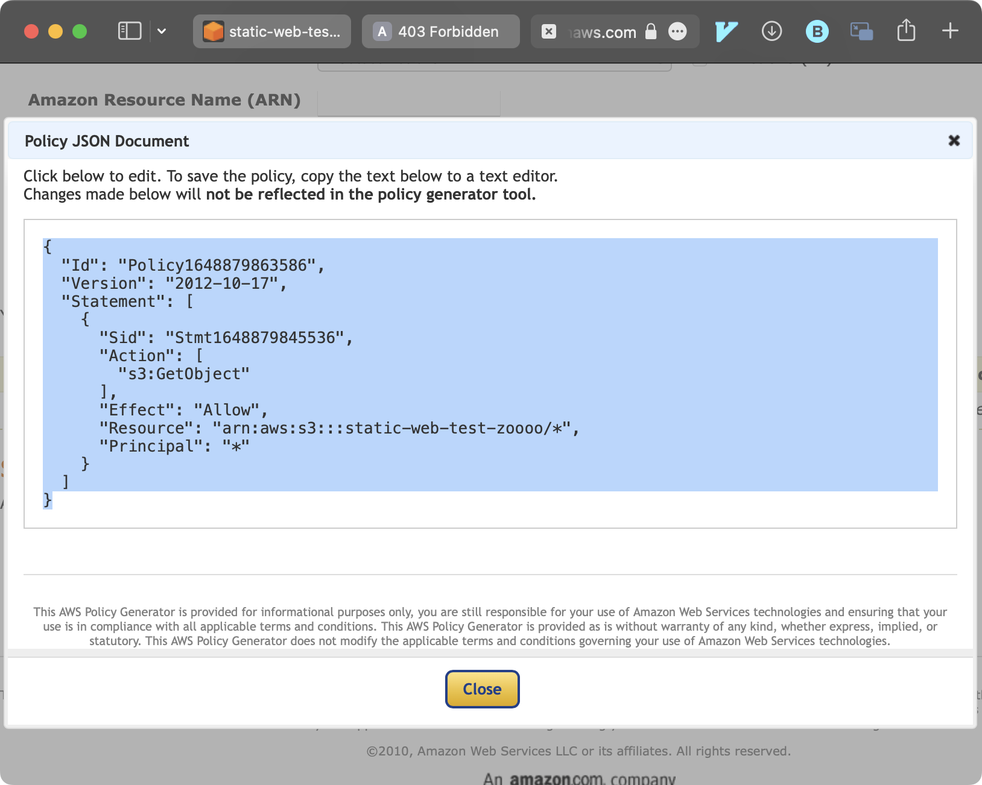Viewport: 982px width, 785px height.
Task: Open a new tab with plus icon
Action: [950, 31]
